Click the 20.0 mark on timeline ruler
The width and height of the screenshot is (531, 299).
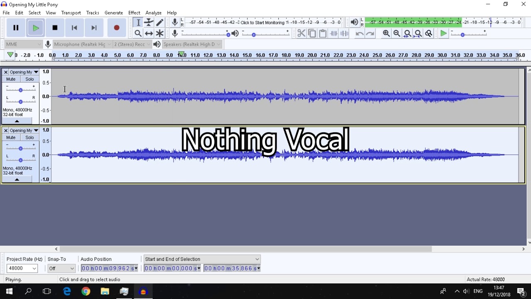pos(312,55)
